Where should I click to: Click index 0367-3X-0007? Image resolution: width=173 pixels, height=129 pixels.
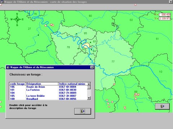[67, 96]
